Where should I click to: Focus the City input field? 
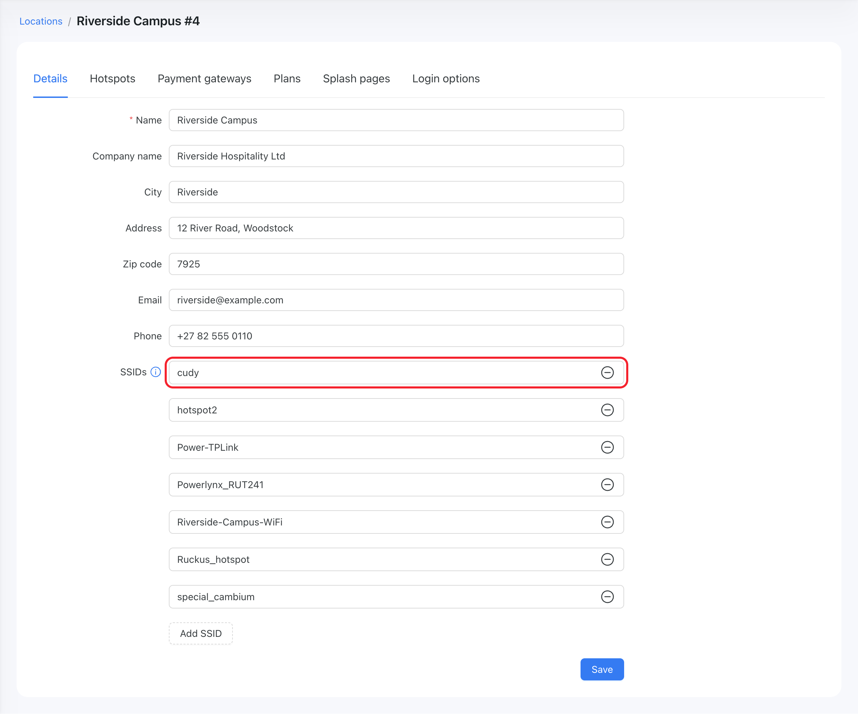pos(396,192)
